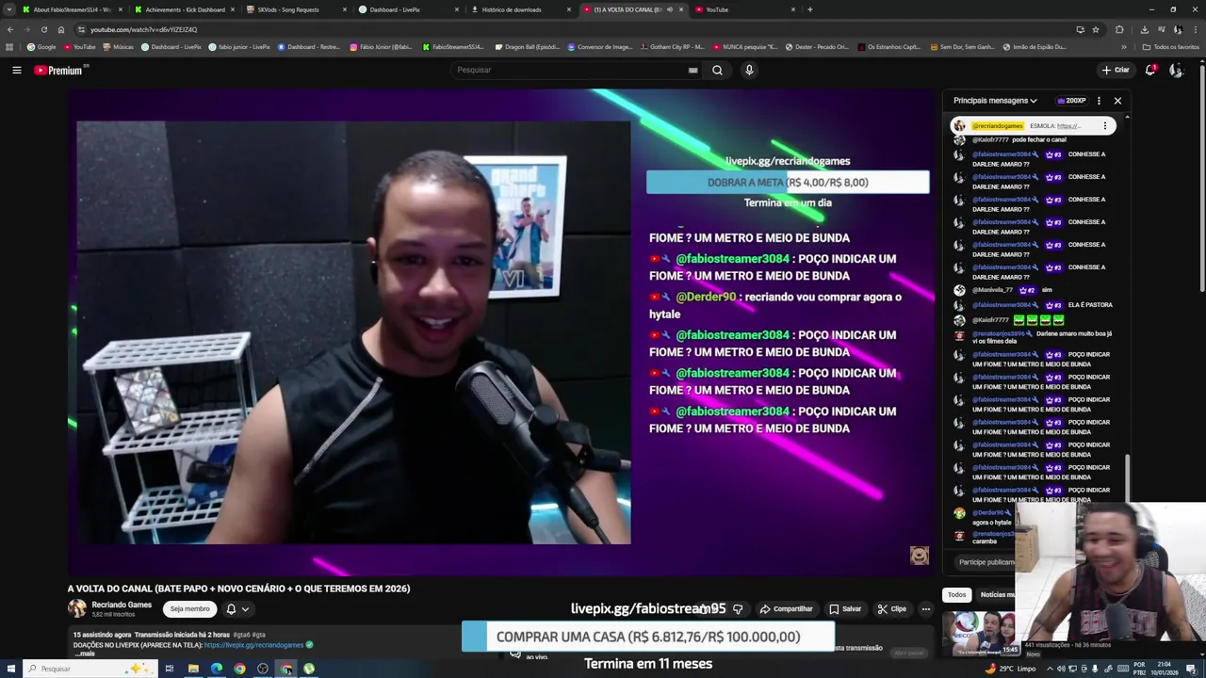Dislike the video with the thumbs-down
The height and width of the screenshot is (678, 1206).
(738, 609)
